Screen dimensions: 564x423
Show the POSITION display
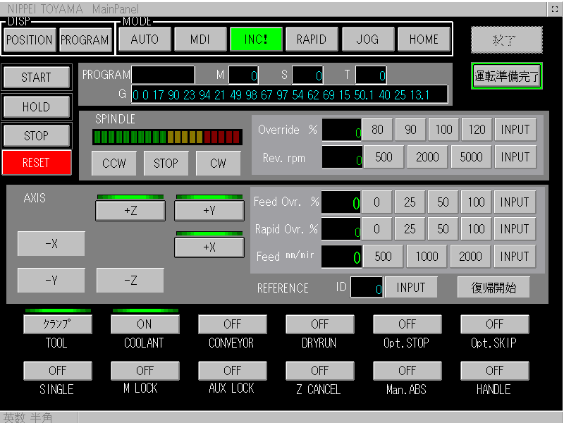coord(30,40)
